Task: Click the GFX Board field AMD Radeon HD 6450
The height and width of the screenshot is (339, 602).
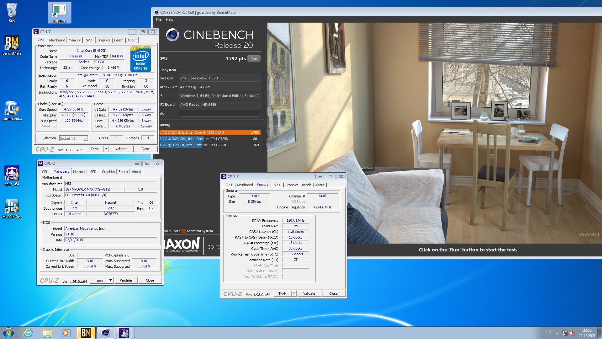Action: coord(219,105)
